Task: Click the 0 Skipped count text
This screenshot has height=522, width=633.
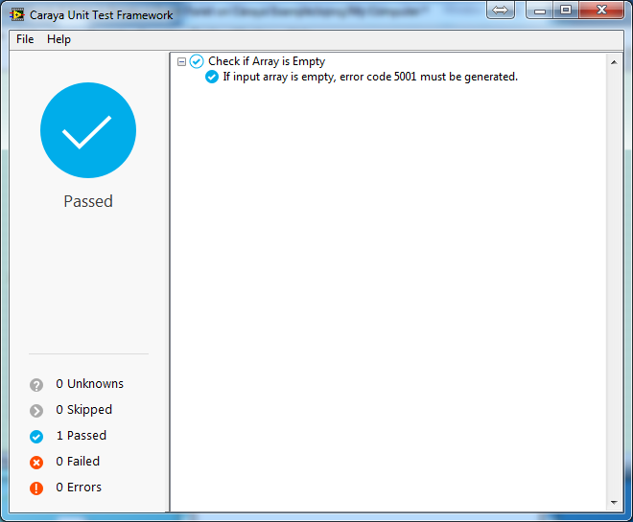Action: [x=84, y=410]
